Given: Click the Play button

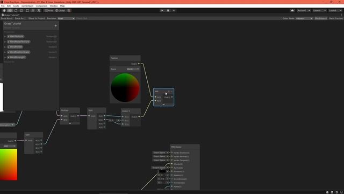Looking at the screenshot, I should tap(162, 11).
